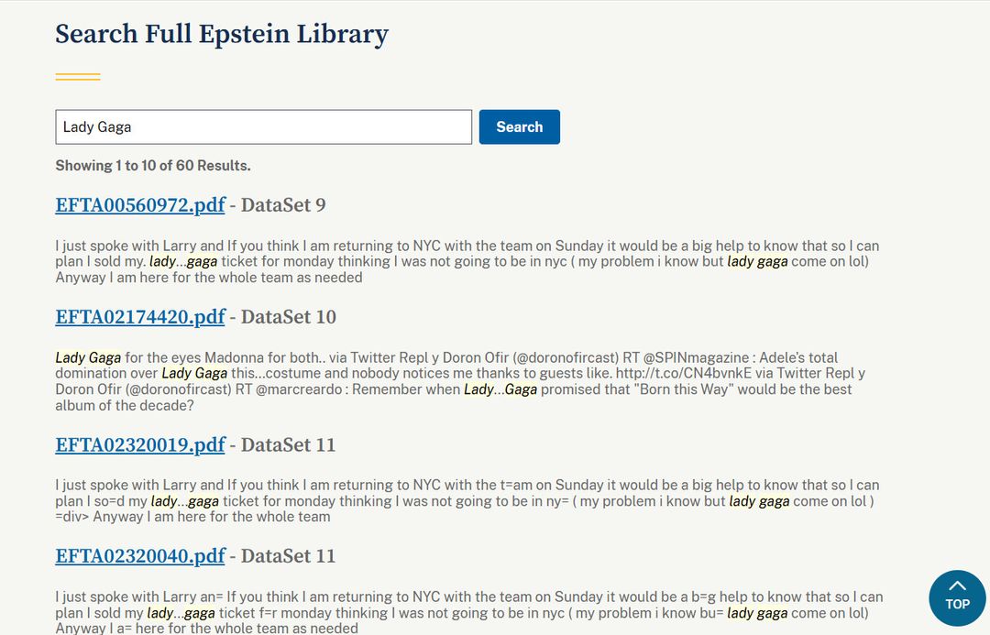Open the EFTA02320040.pdf result link
The width and height of the screenshot is (990, 635).
pyautogui.click(x=140, y=556)
